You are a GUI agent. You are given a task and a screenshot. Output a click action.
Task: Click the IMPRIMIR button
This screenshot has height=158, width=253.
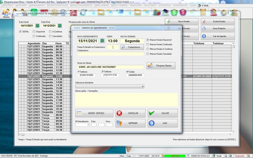click(x=130, y=123)
